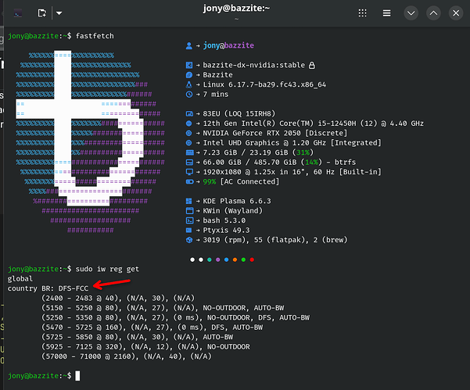This screenshot has width=470, height=390.
Task: Close the Ptyxis terminal window
Action: (x=455, y=13)
